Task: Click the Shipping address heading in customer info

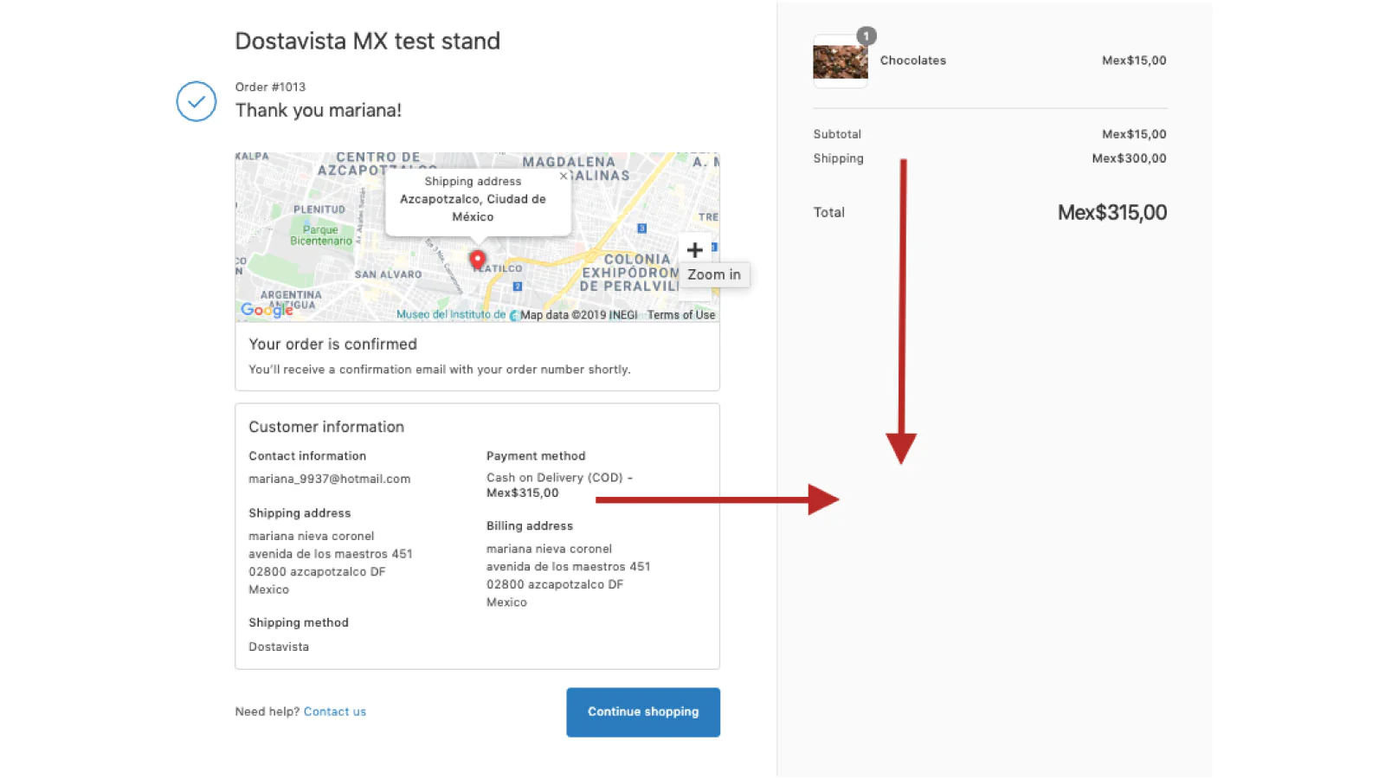Action: pyautogui.click(x=300, y=513)
